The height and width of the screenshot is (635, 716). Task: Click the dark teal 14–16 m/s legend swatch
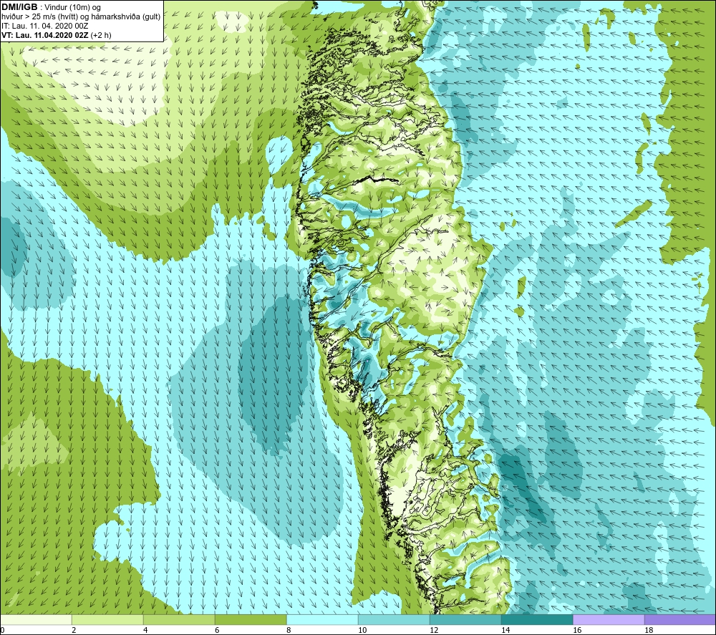(537, 619)
